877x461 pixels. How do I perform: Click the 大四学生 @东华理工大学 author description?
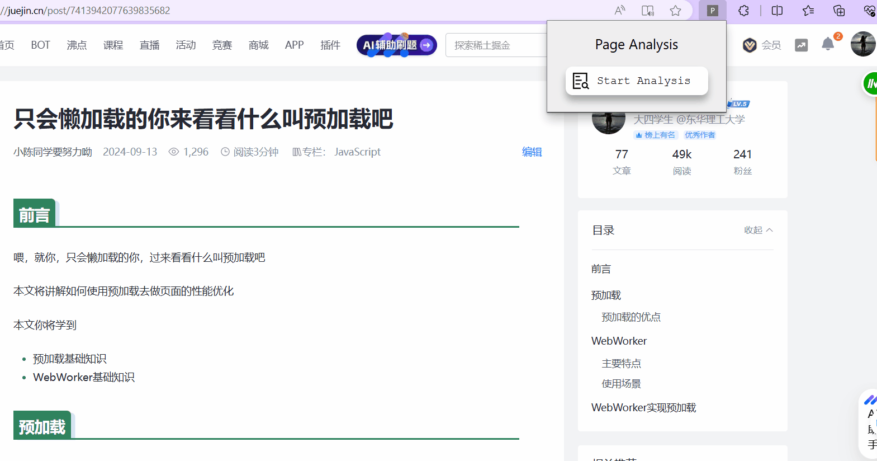coord(689,119)
